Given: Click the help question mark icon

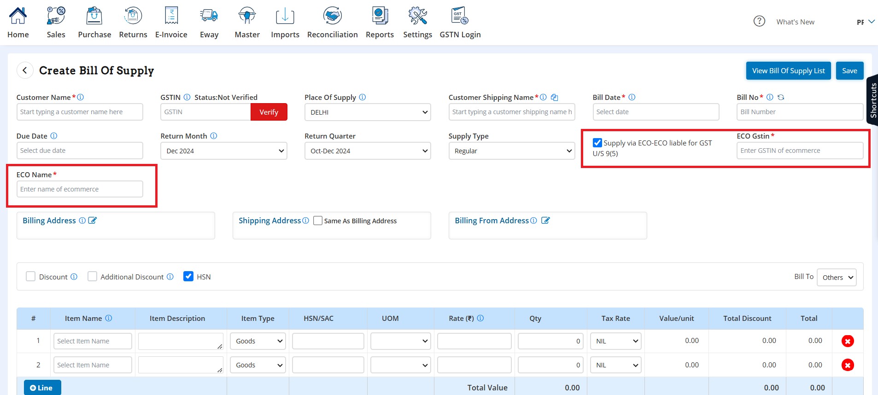Looking at the screenshot, I should 759,21.
